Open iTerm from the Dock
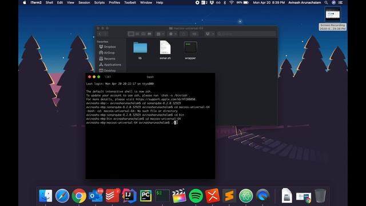The width and height of the screenshot is (366, 206). click(x=162, y=196)
